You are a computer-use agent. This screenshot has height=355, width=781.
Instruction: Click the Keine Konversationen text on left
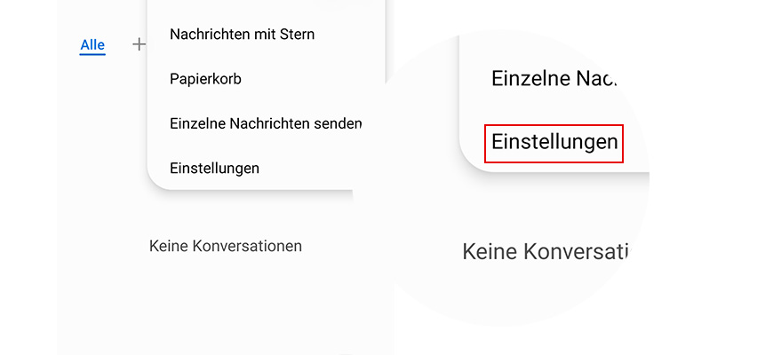point(226,246)
